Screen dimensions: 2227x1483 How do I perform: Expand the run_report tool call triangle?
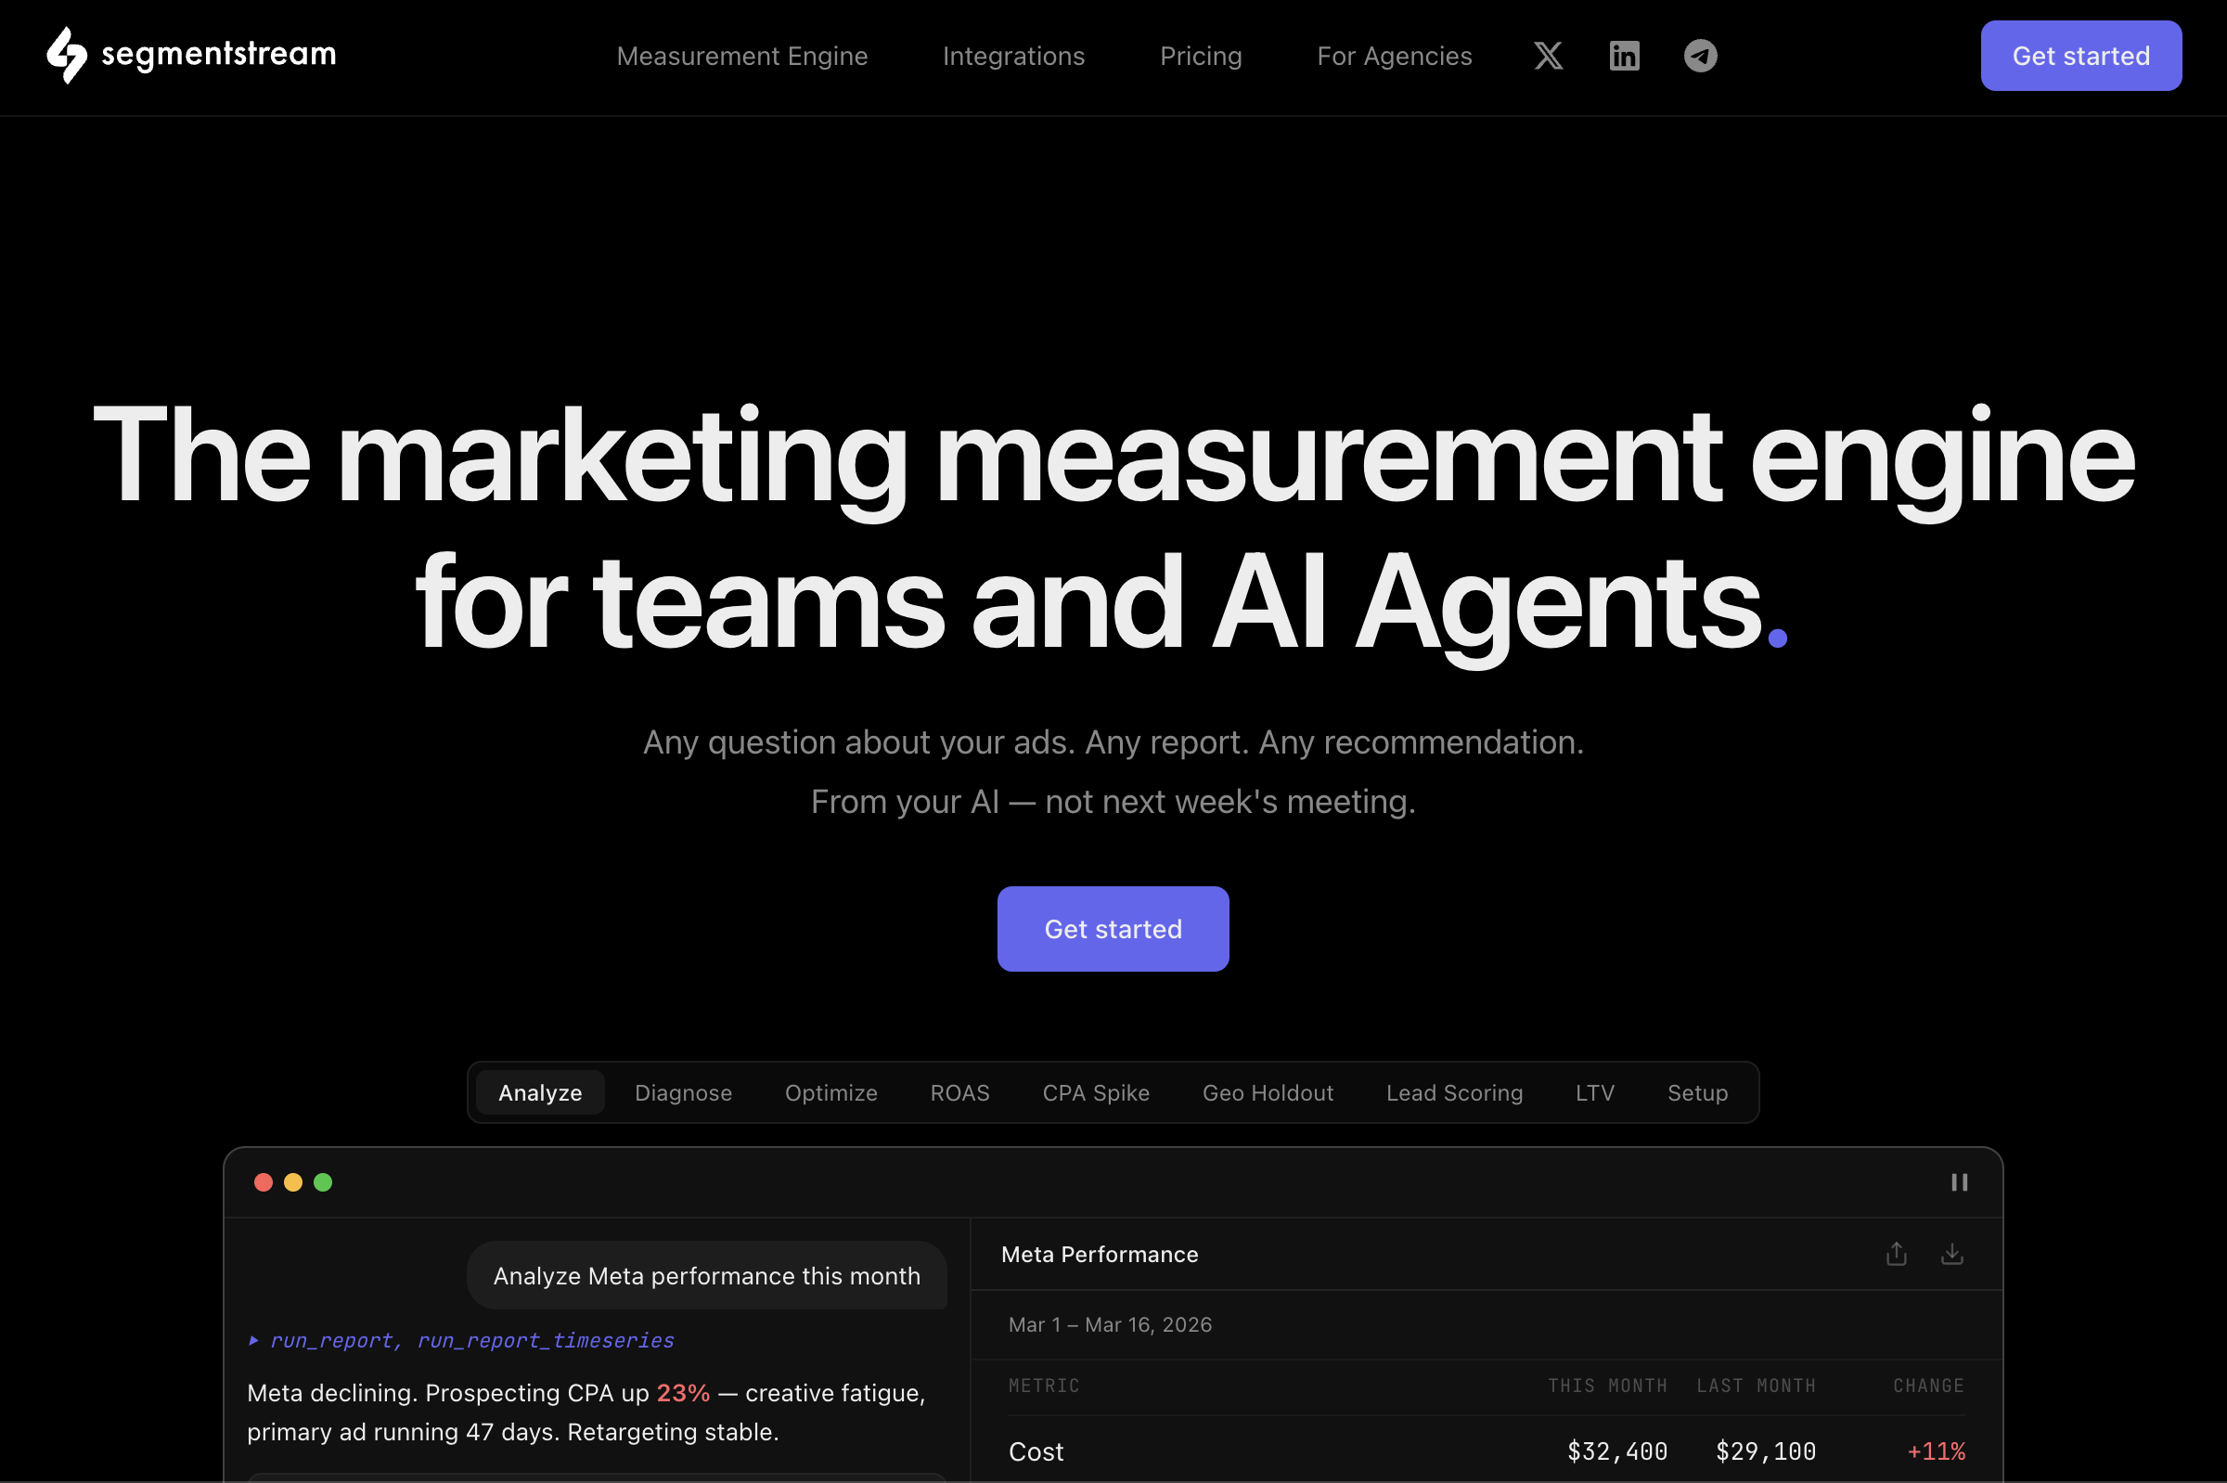point(253,1340)
